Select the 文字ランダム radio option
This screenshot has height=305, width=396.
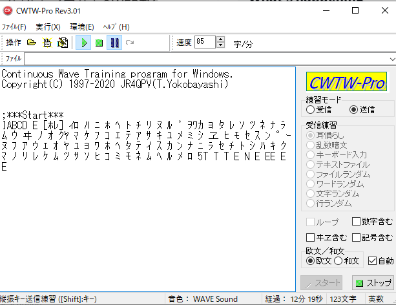point(333,194)
